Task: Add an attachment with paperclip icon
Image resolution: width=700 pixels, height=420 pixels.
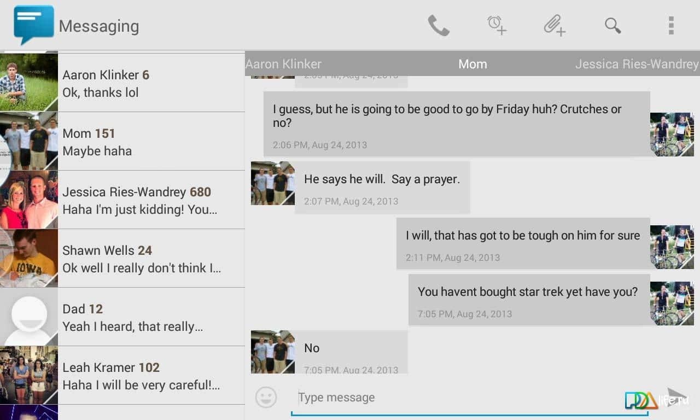Action: (x=555, y=25)
